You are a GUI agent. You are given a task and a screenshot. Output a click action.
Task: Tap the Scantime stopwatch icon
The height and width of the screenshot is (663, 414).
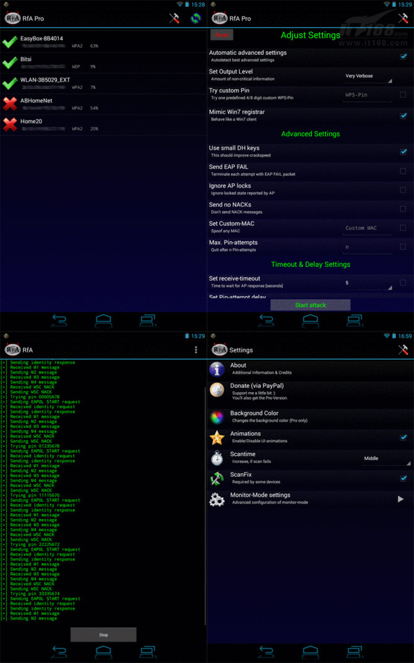pyautogui.click(x=217, y=458)
